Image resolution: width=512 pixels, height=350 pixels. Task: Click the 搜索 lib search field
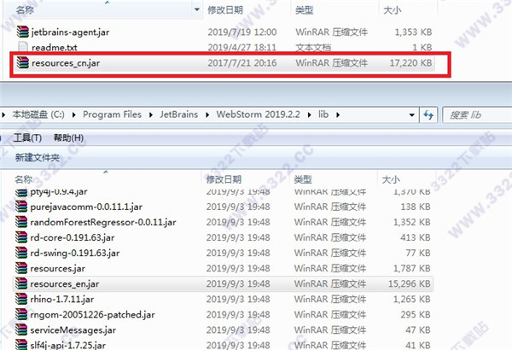(x=477, y=115)
